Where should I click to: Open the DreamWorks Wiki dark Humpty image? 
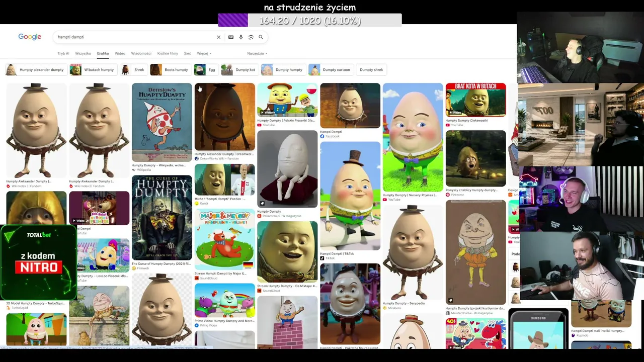(x=224, y=117)
